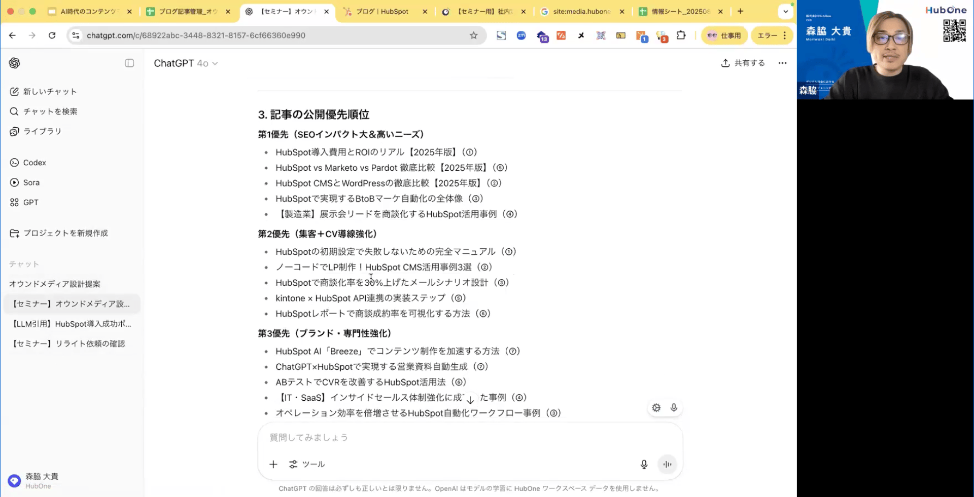This screenshot has width=974, height=497.
Task: Bookmark this page with the star icon
Action: (x=474, y=35)
